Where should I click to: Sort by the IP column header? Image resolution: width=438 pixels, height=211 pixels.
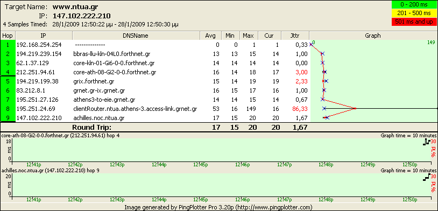point(44,36)
